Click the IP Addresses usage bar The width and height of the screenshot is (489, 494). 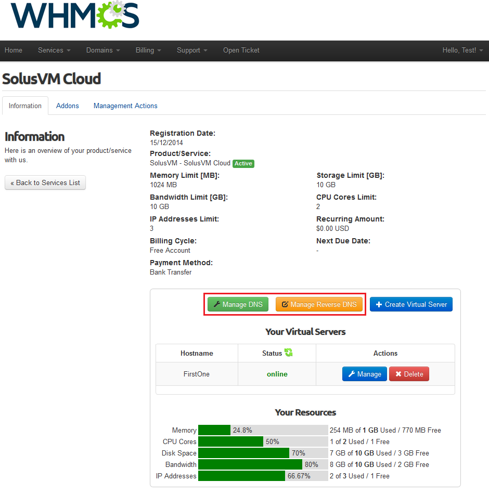[x=263, y=476]
